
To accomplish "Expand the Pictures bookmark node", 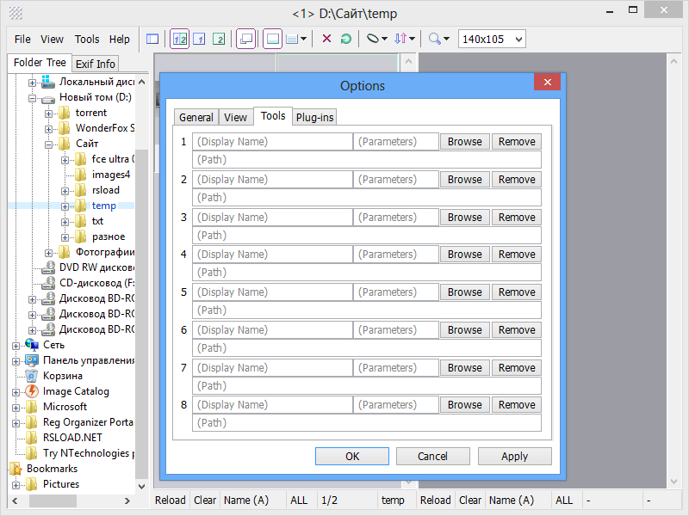I will click(16, 485).
